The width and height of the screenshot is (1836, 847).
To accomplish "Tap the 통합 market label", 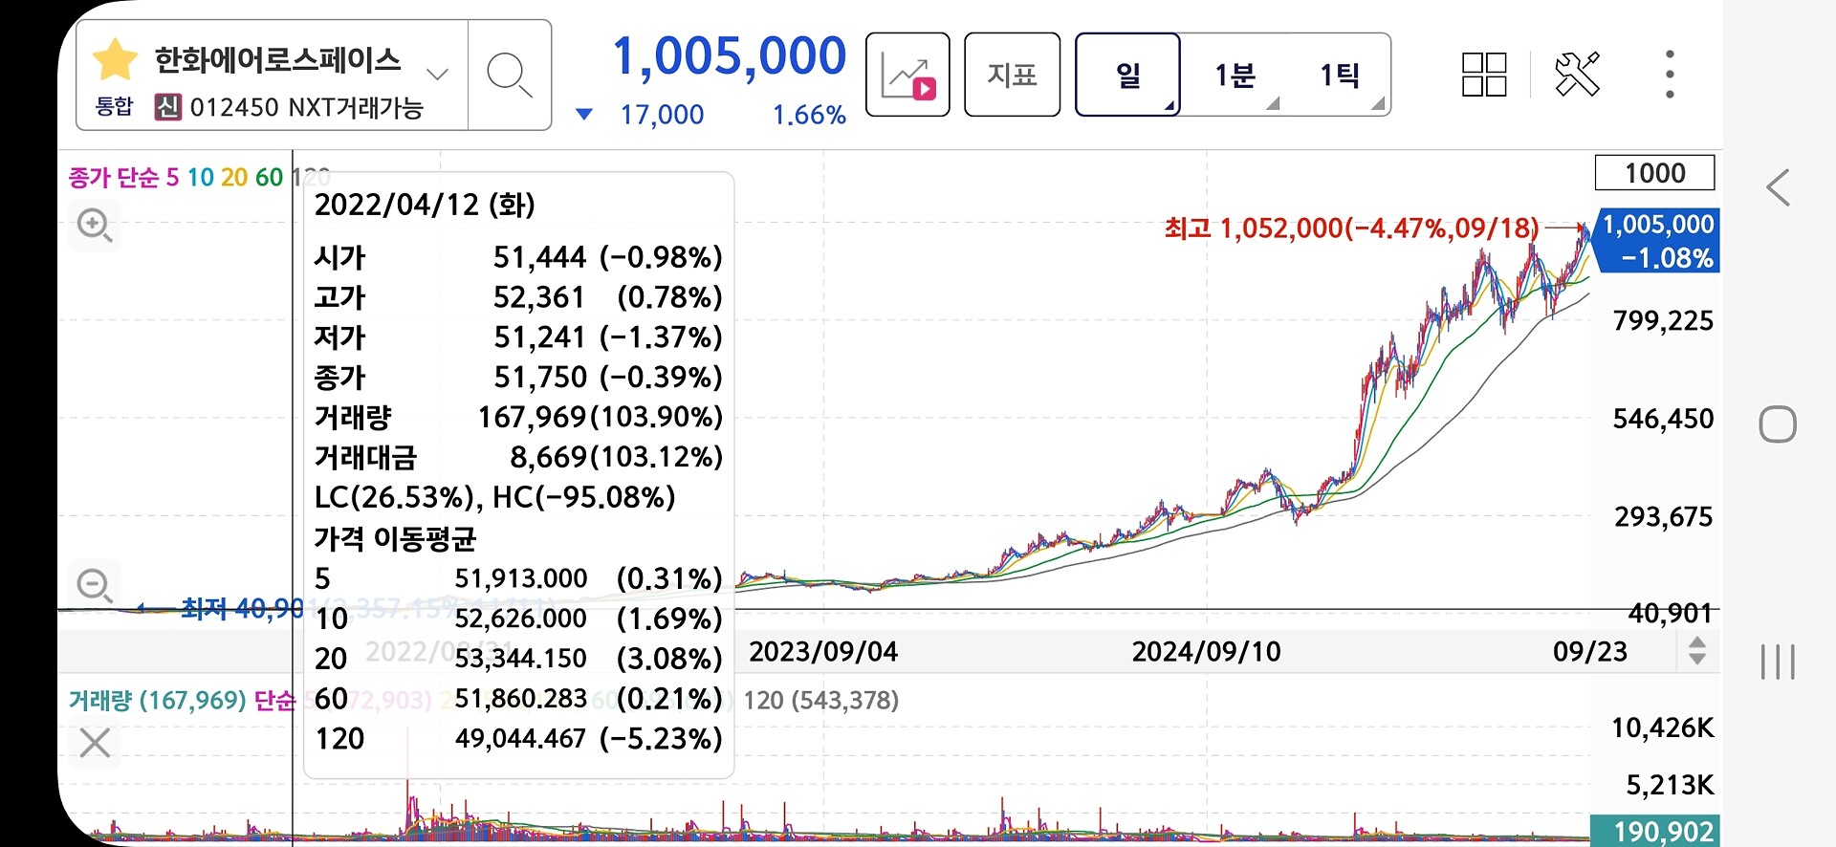I will [115, 106].
